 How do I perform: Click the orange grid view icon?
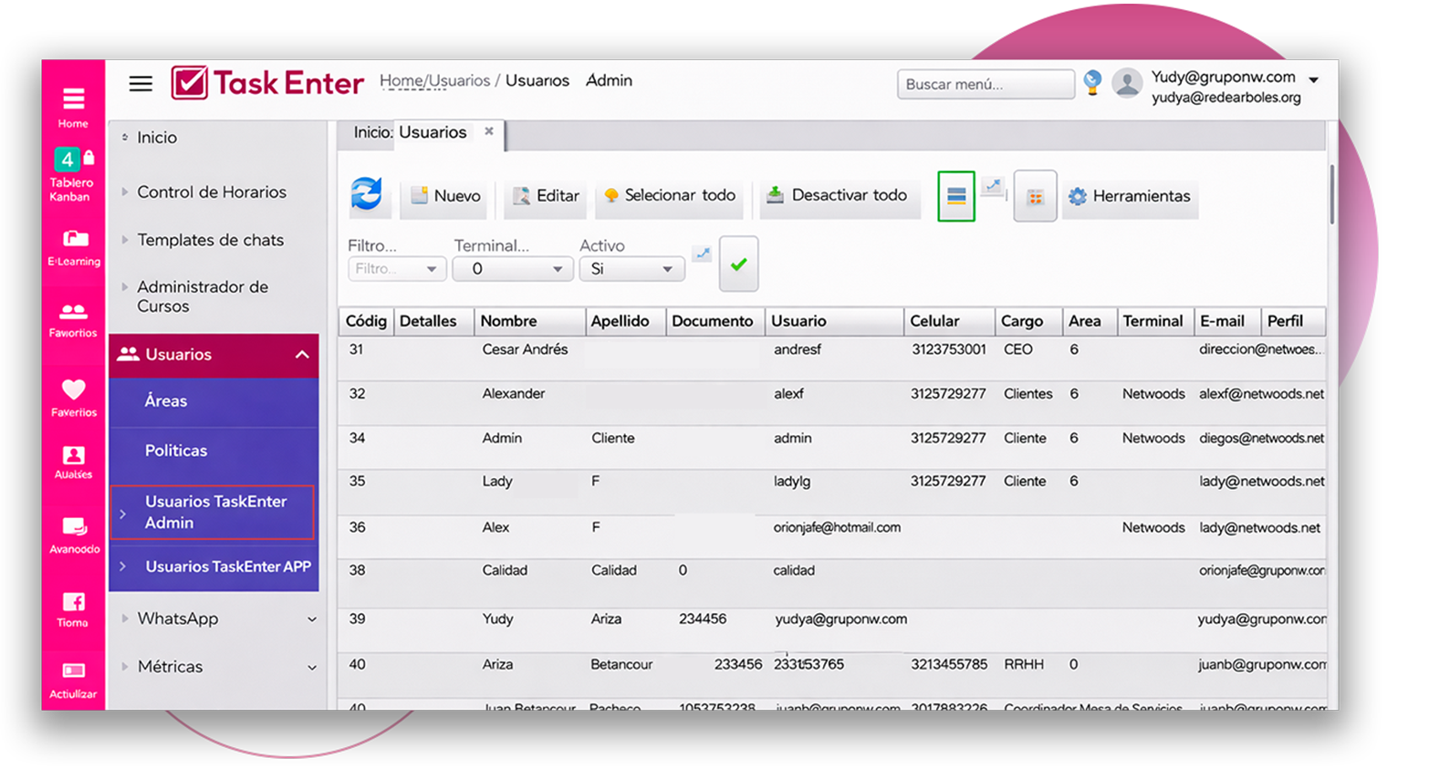pyautogui.click(x=1035, y=196)
